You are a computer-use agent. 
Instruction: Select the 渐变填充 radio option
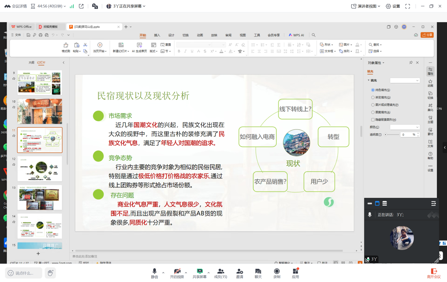coord(373,98)
